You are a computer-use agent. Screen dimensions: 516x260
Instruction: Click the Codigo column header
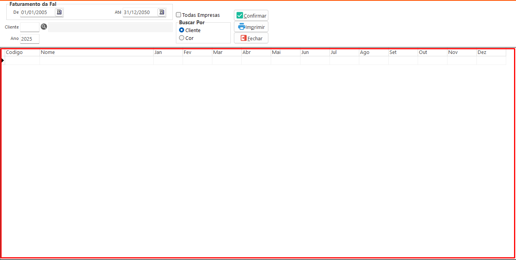(22, 52)
